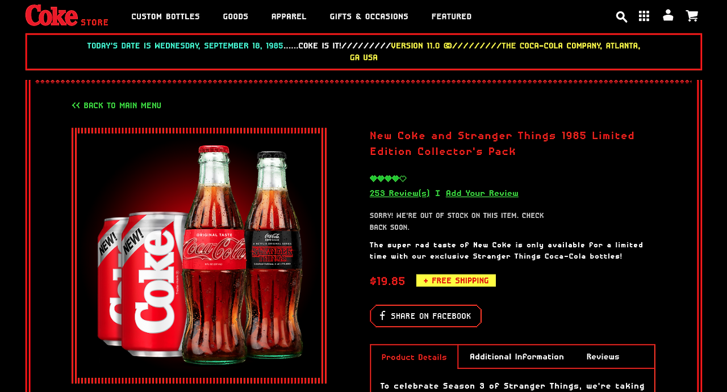This screenshot has height=392, width=727.
Task: Open the Custom Bottles menu
Action: (x=166, y=16)
